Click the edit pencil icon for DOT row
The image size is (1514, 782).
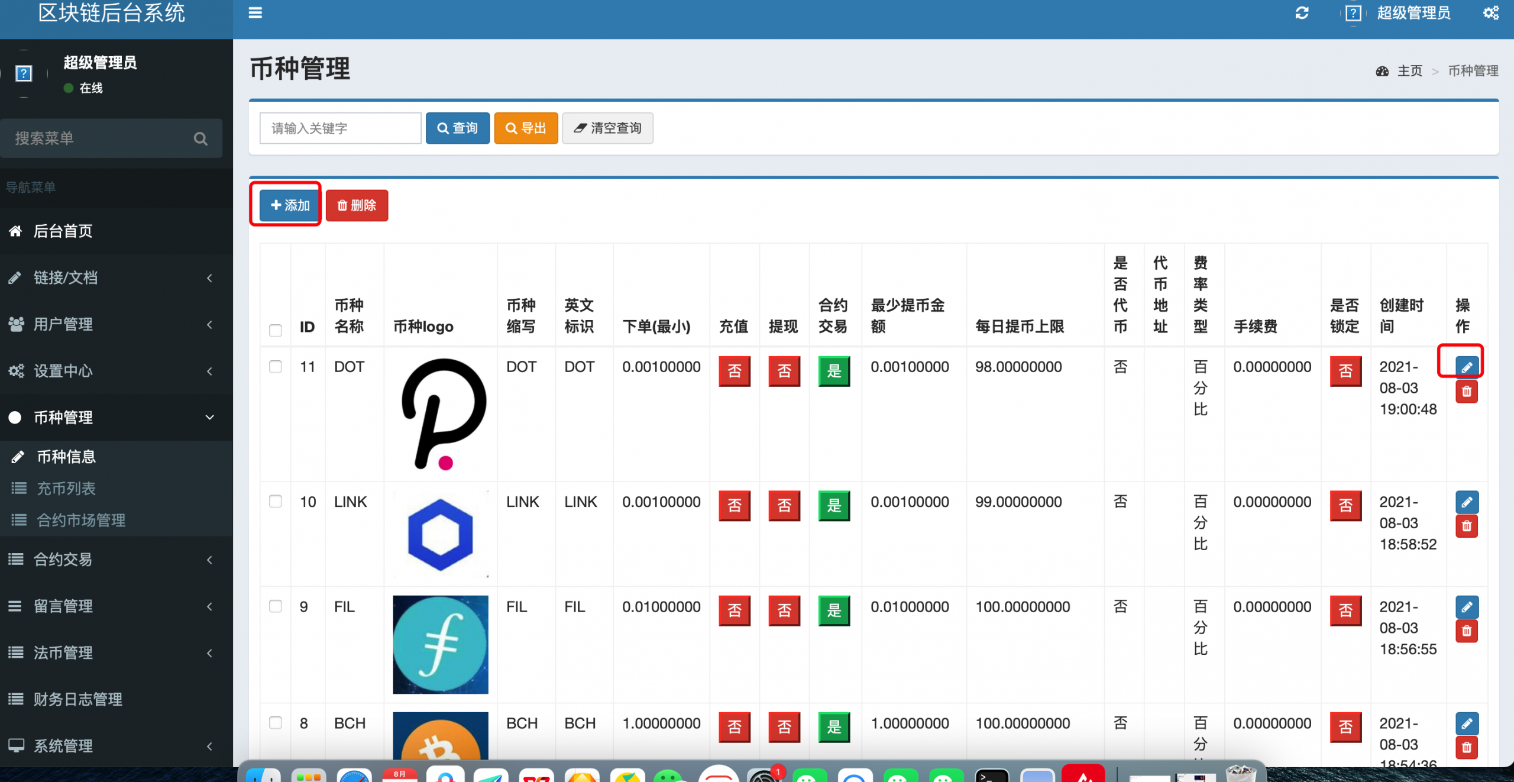[x=1466, y=367]
